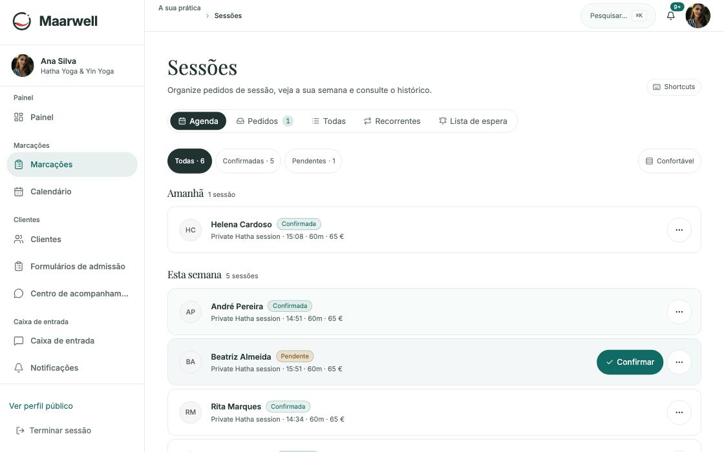Change density with Confortável selector
Image resolution: width=724 pixels, height=452 pixels.
[x=670, y=161]
